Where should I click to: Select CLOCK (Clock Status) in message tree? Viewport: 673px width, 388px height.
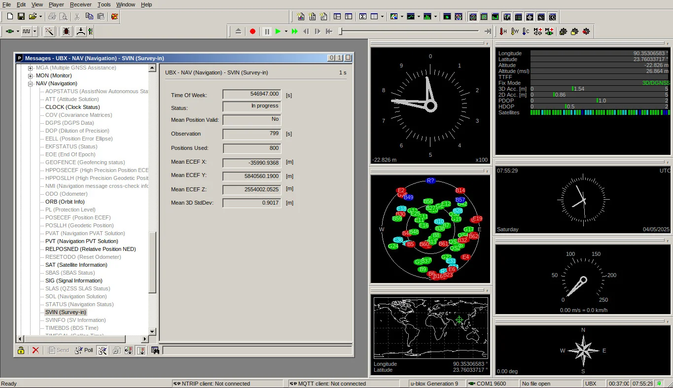point(72,107)
